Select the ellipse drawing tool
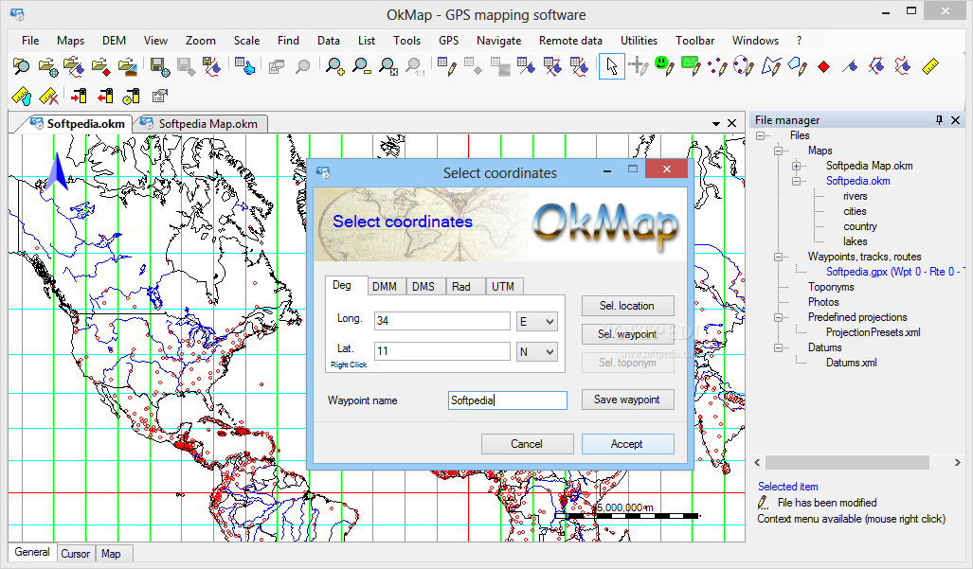 click(744, 65)
